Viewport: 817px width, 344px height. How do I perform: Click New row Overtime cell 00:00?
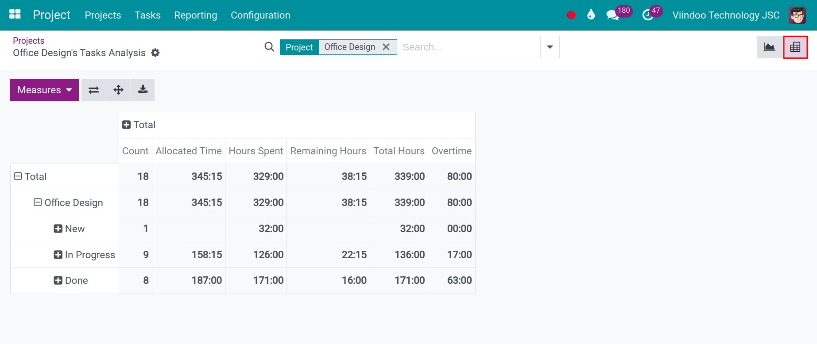tap(452, 229)
